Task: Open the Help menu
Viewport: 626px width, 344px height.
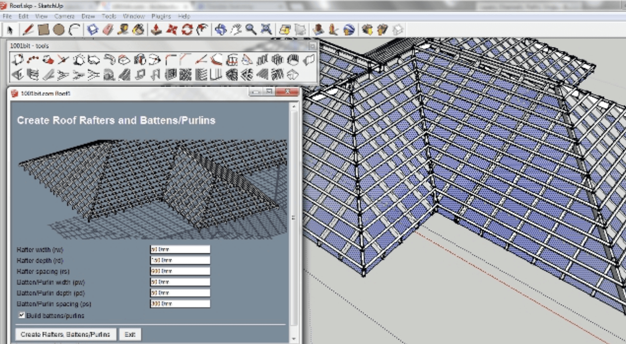Action: (184, 16)
